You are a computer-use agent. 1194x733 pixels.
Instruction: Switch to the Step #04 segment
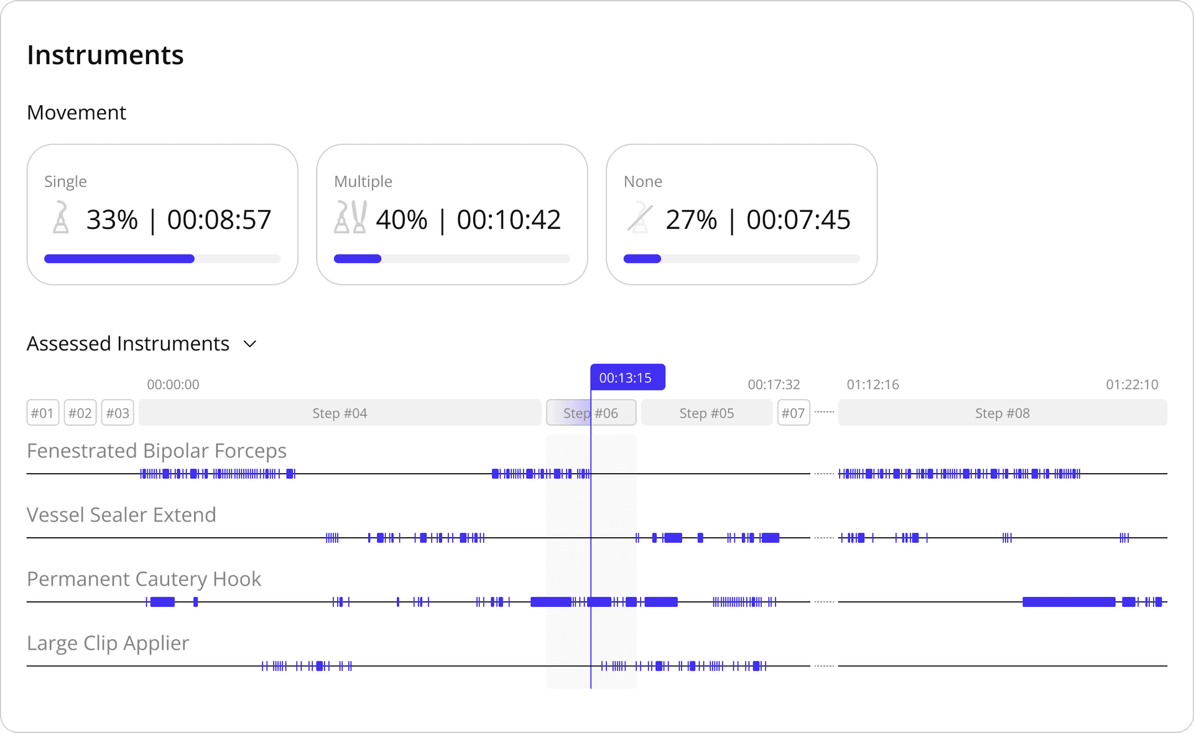340,412
